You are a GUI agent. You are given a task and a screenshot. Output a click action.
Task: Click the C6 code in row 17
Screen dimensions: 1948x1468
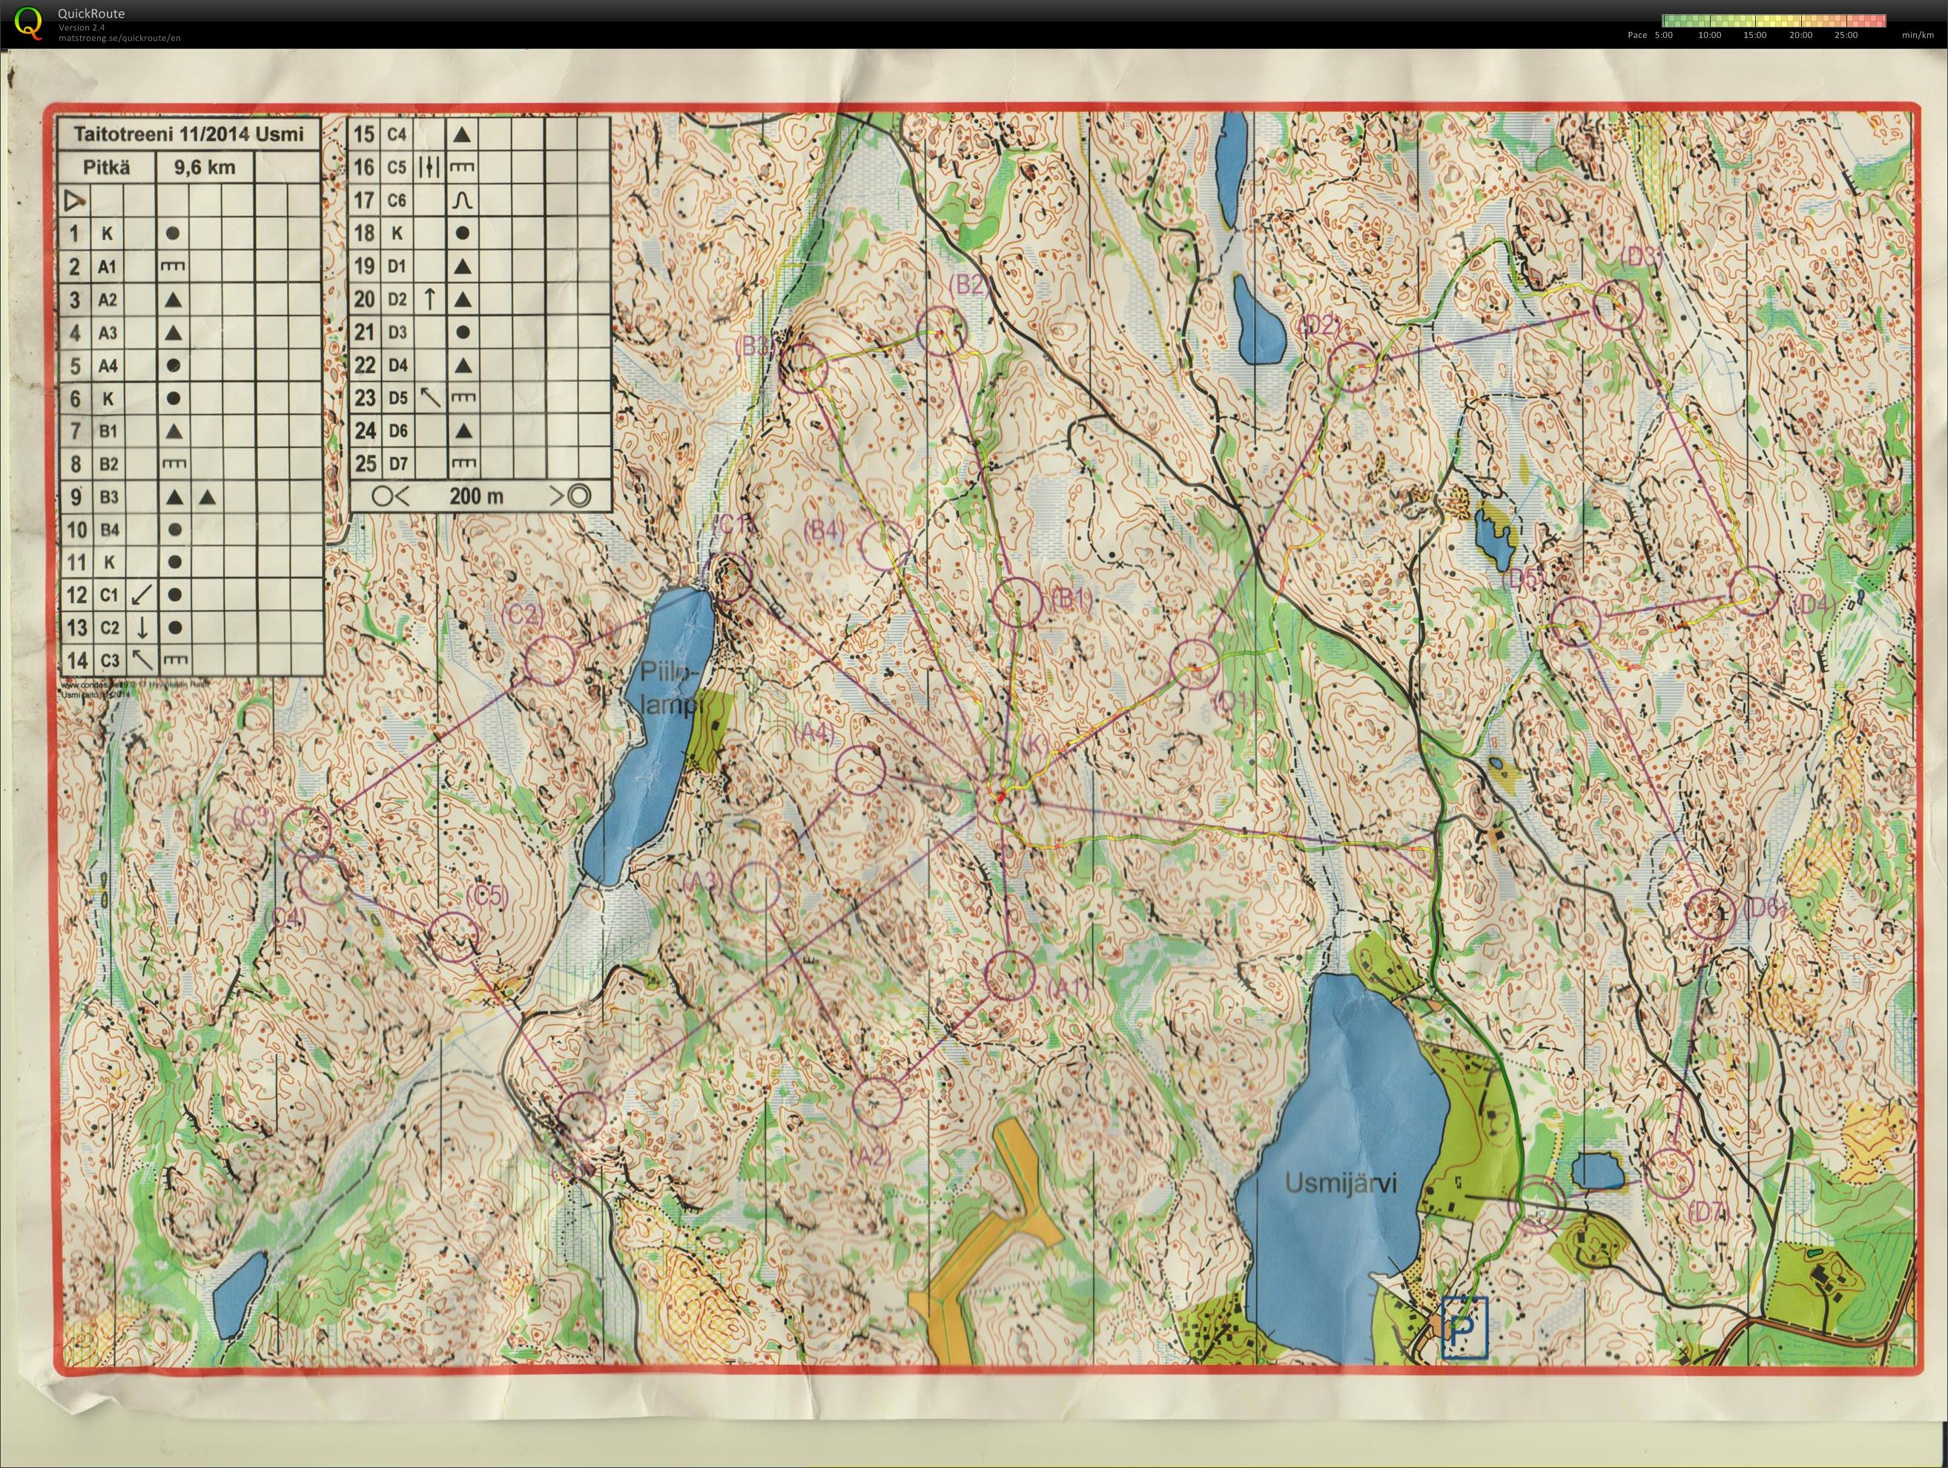(x=396, y=201)
